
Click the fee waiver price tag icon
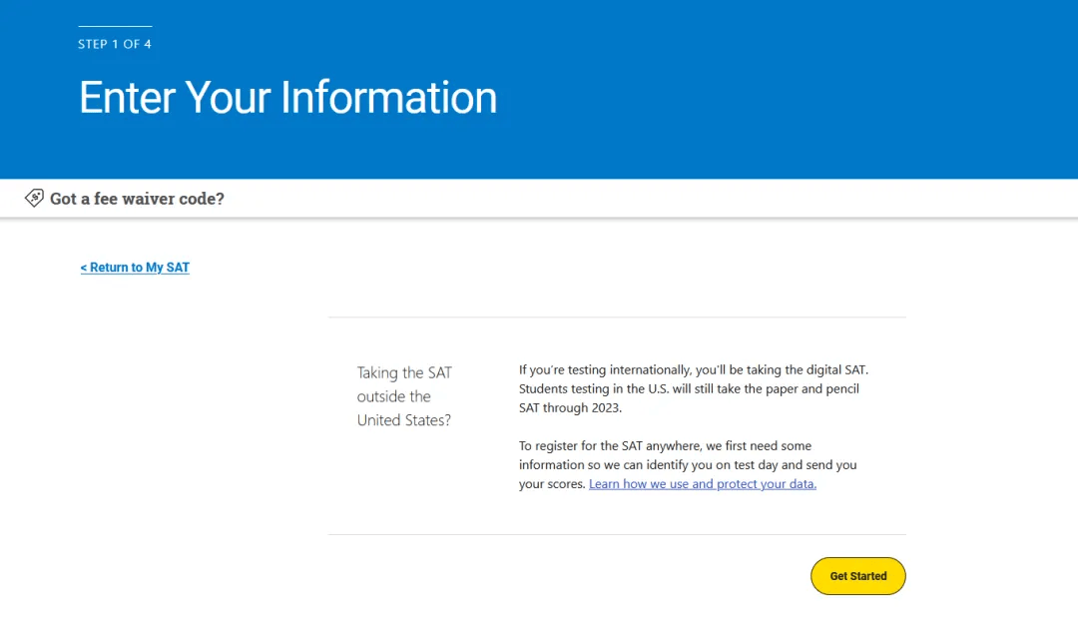pyautogui.click(x=34, y=198)
